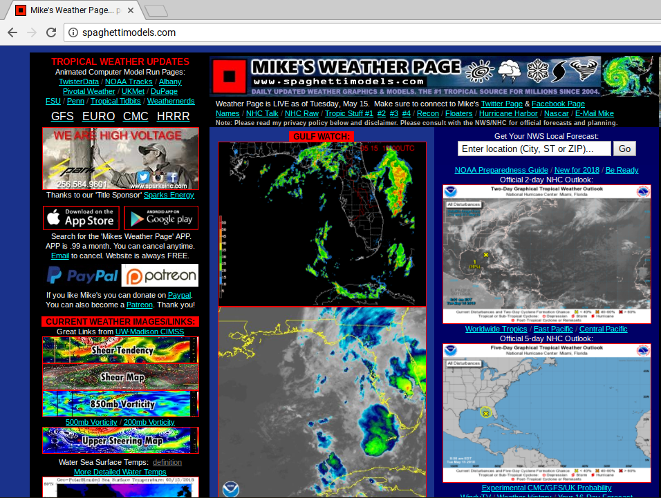Open the Floaters link

(459, 113)
